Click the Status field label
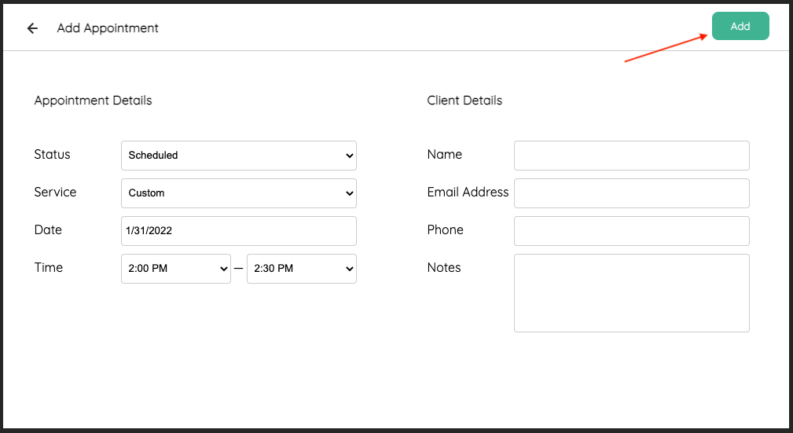Image resolution: width=793 pixels, height=433 pixels. point(52,155)
